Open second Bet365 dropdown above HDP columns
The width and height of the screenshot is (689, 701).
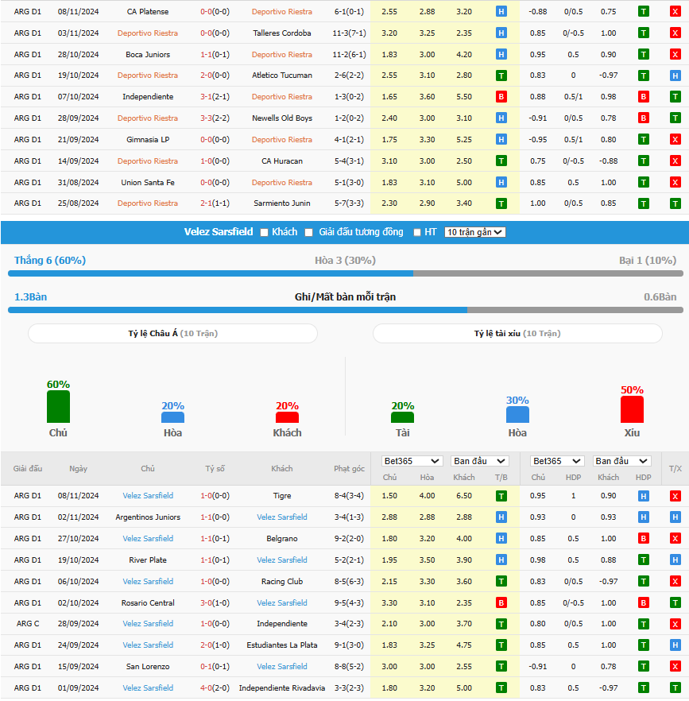pyautogui.click(x=556, y=461)
